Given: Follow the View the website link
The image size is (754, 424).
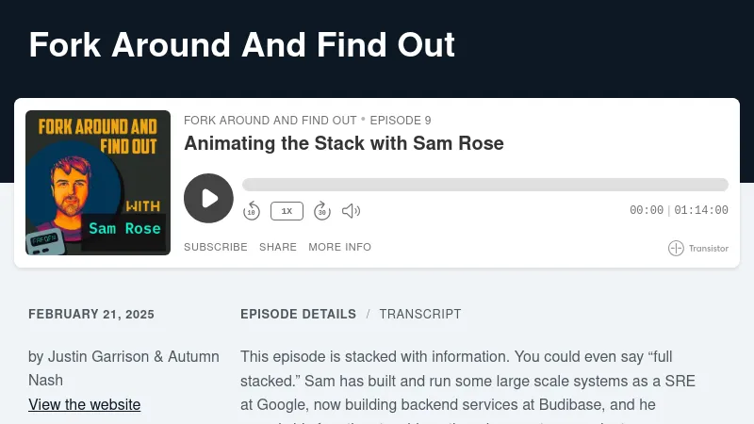Looking at the screenshot, I should (x=85, y=405).
